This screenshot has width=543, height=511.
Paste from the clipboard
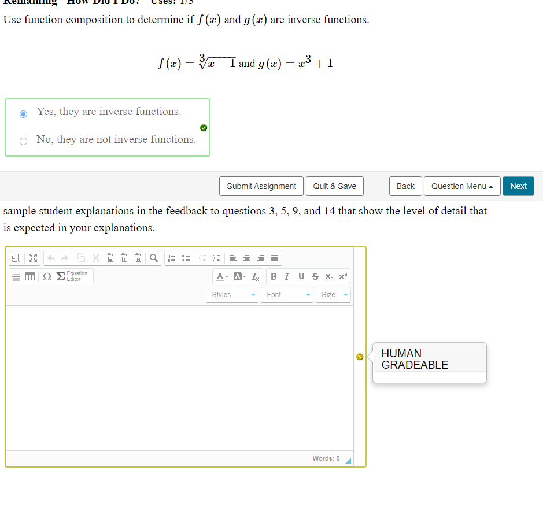(x=109, y=258)
